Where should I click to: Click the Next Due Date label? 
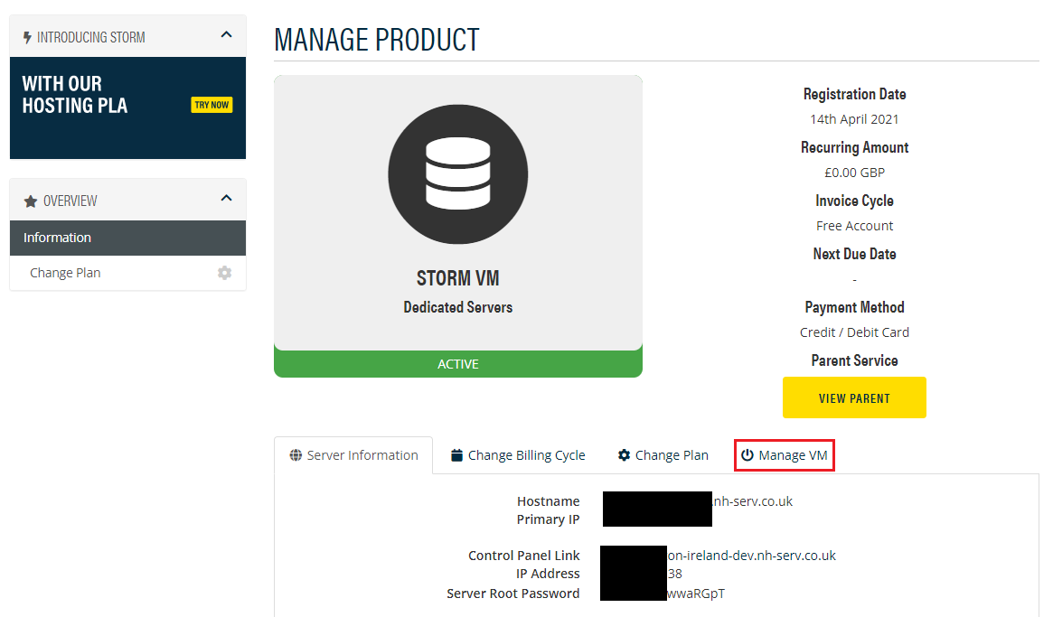854,254
